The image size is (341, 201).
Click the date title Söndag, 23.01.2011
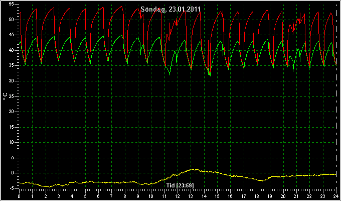coord(170,10)
